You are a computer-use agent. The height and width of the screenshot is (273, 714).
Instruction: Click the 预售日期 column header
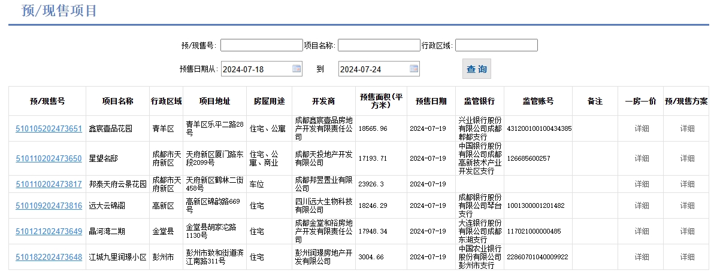point(431,102)
